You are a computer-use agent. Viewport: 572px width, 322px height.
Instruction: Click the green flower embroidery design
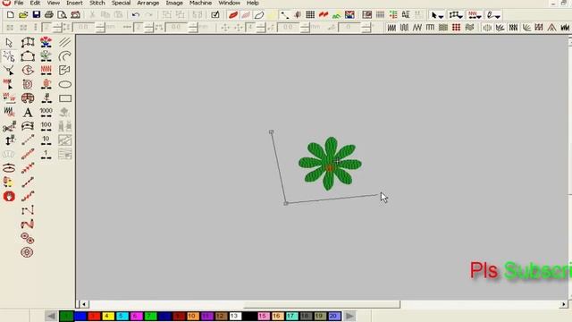click(330, 164)
